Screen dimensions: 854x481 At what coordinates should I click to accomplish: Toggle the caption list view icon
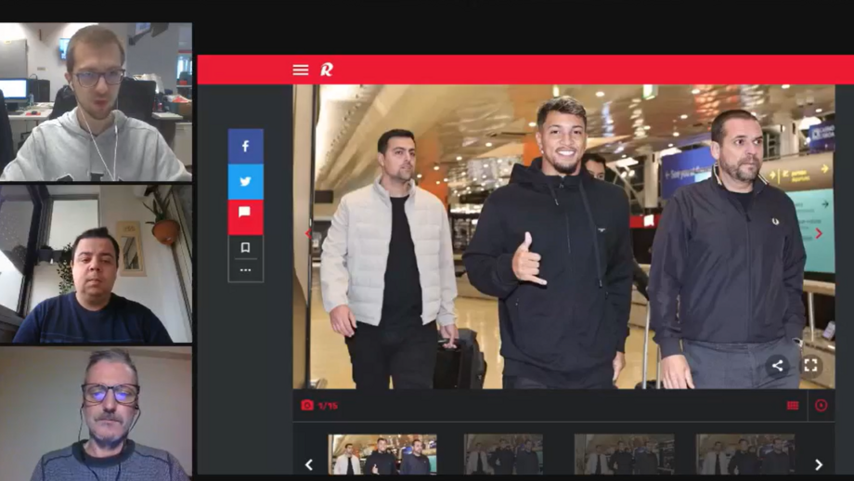coord(792,405)
